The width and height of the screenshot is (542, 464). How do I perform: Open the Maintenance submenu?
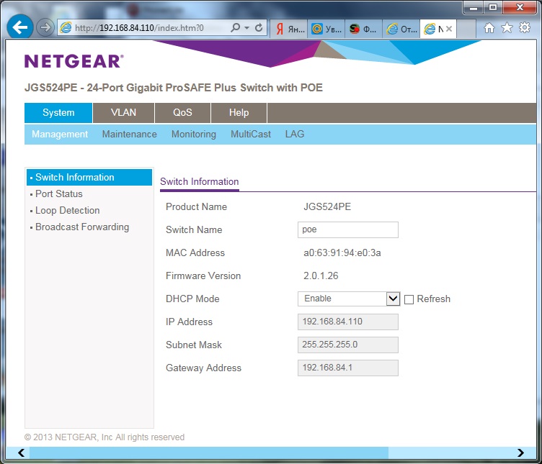point(129,135)
